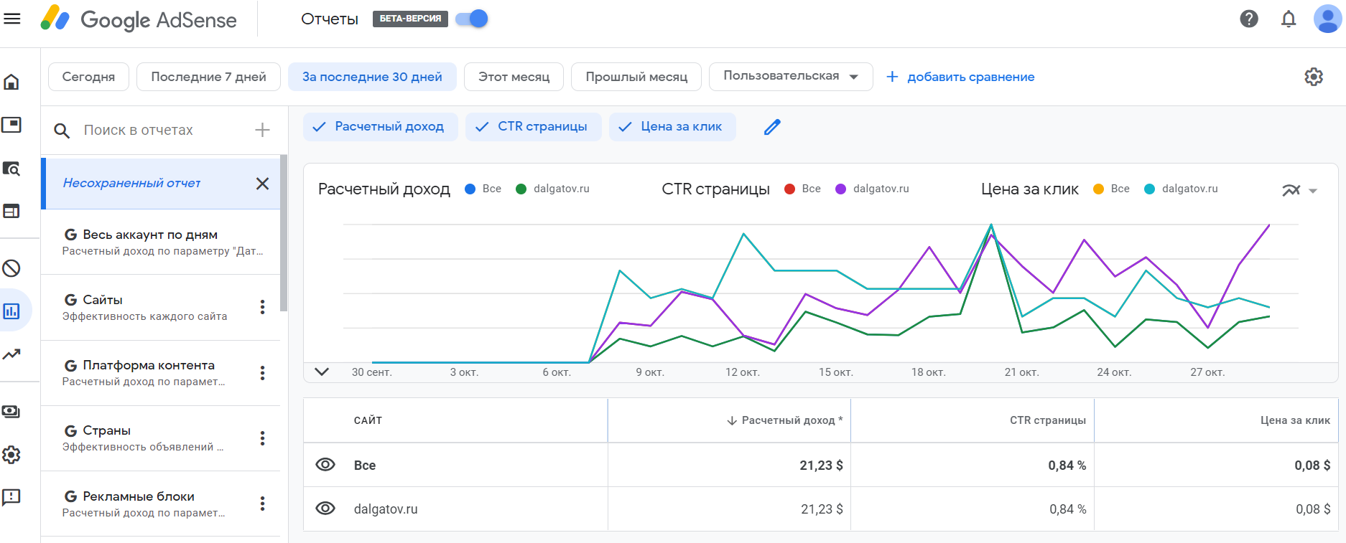This screenshot has height=543, width=1346.
Task: Select the Последние 7 дней tab
Action: (x=208, y=77)
